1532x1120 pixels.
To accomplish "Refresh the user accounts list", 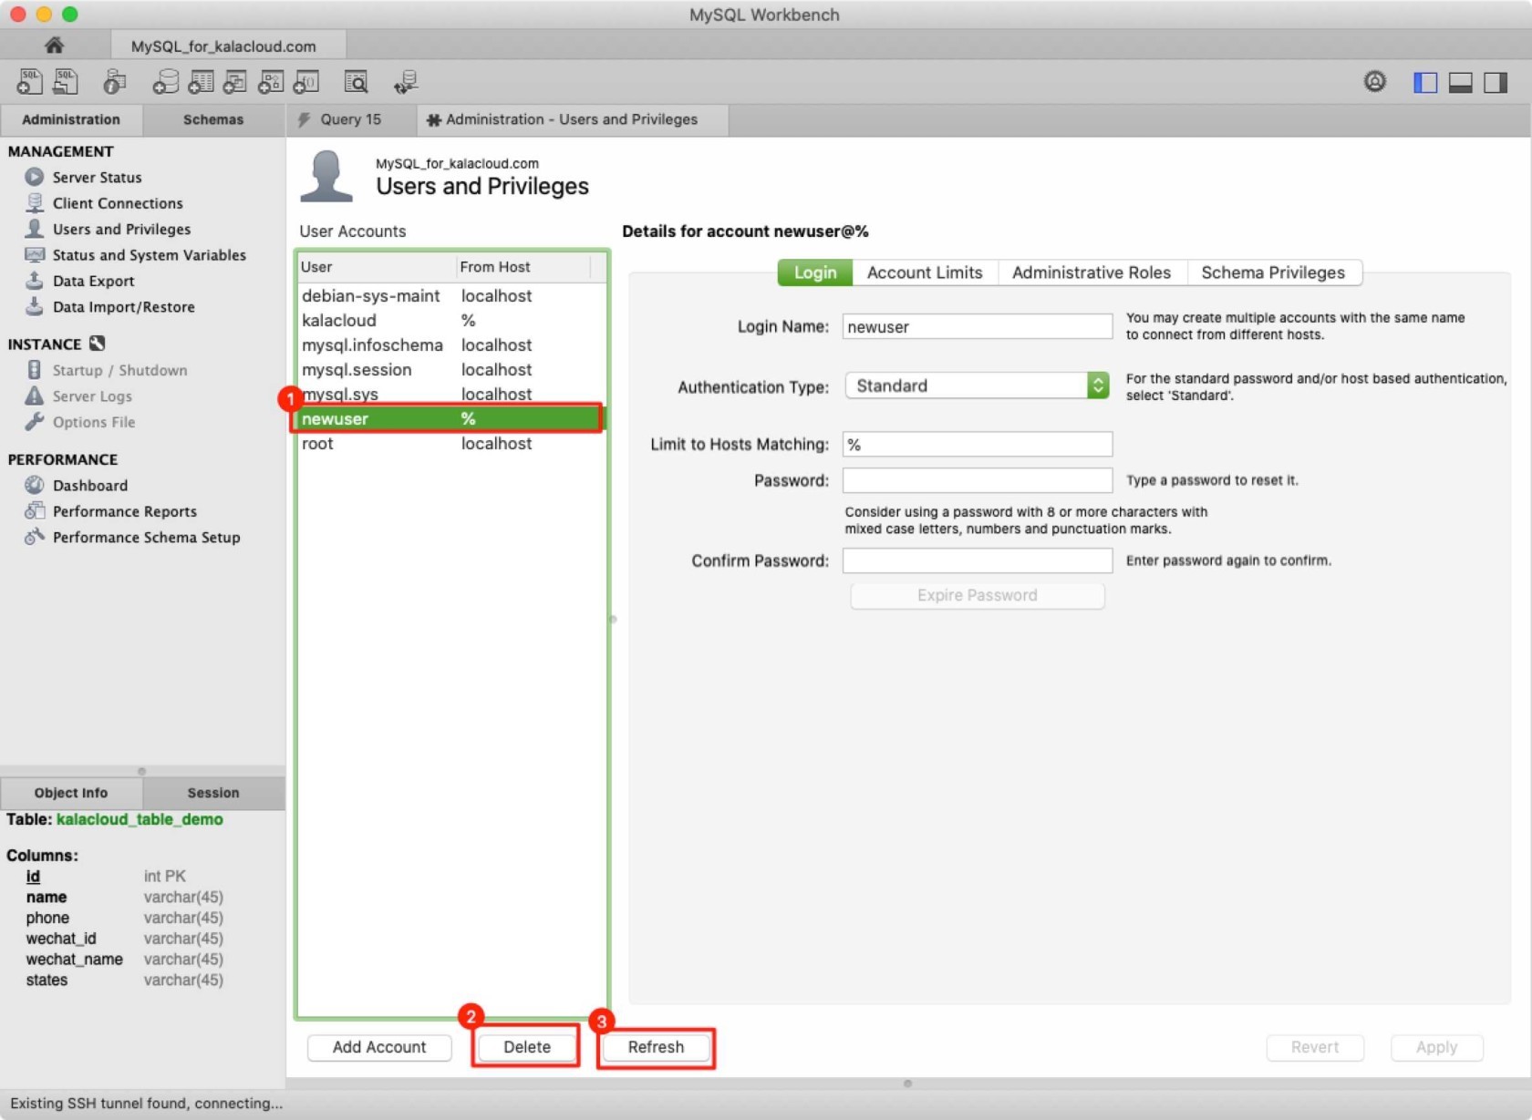I will [x=656, y=1047].
